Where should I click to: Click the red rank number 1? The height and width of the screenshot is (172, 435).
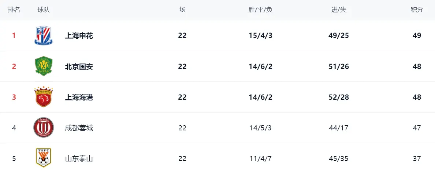tap(14, 36)
